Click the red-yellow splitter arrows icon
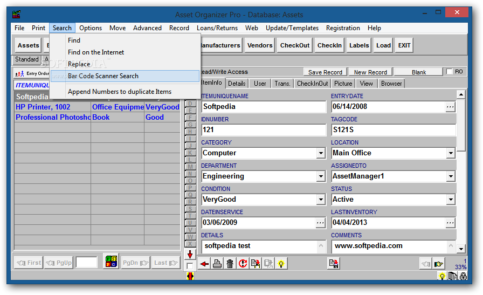Viewport: 483px width, 295px height. [x=190, y=276]
